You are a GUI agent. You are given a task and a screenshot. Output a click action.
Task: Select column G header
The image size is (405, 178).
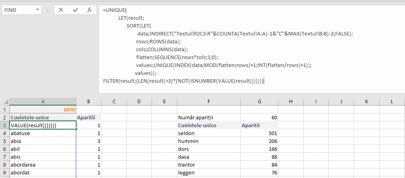pyautogui.click(x=259, y=102)
